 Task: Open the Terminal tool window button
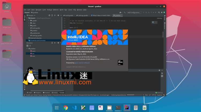47,92
